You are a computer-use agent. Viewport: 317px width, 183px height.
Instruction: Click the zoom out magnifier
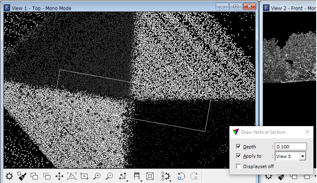click(x=110, y=176)
